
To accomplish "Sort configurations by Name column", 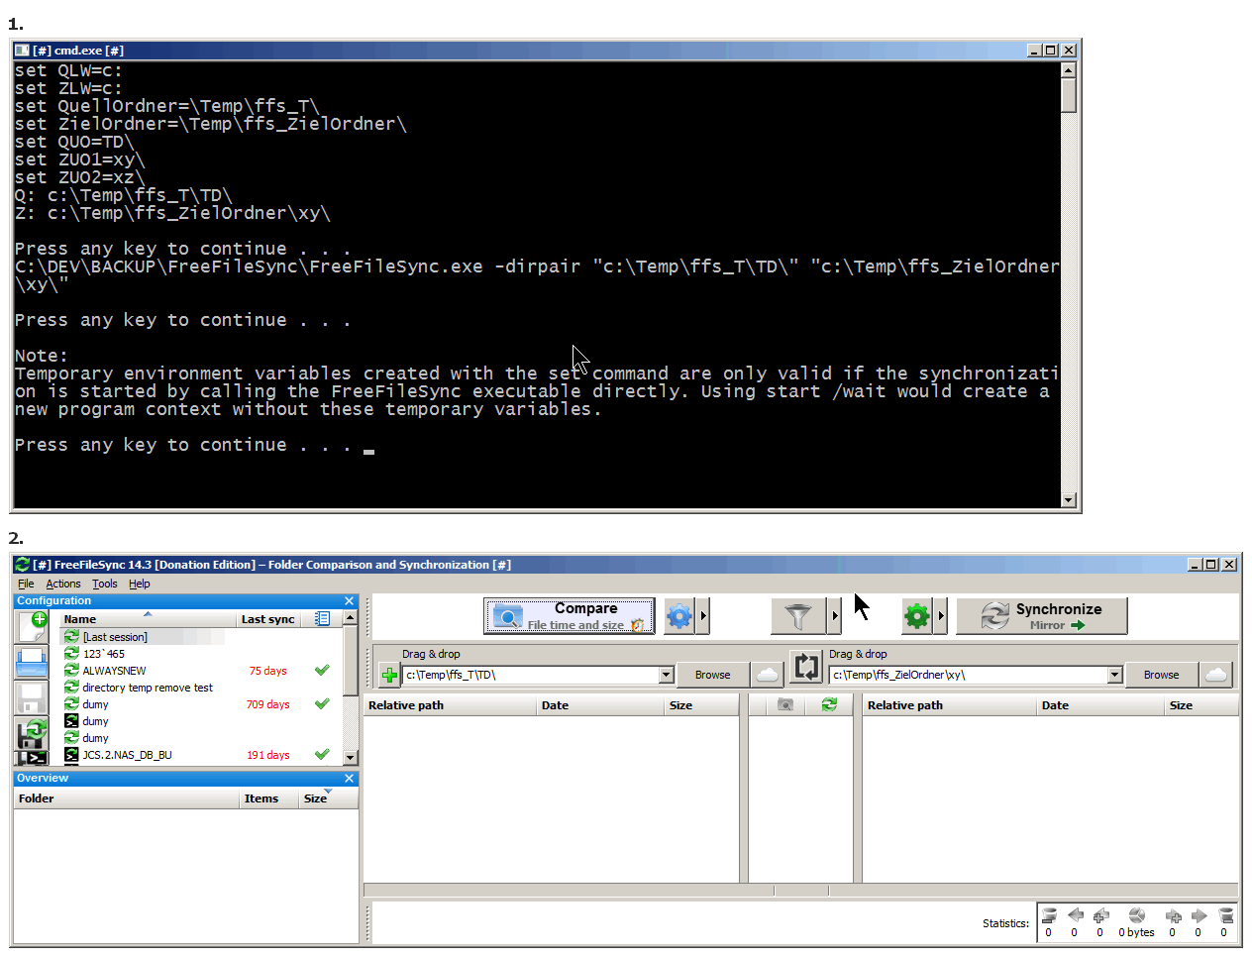I will 148,619.
